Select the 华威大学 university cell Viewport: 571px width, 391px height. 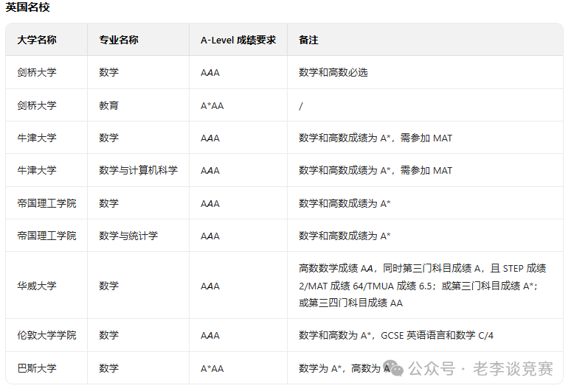[37, 286]
